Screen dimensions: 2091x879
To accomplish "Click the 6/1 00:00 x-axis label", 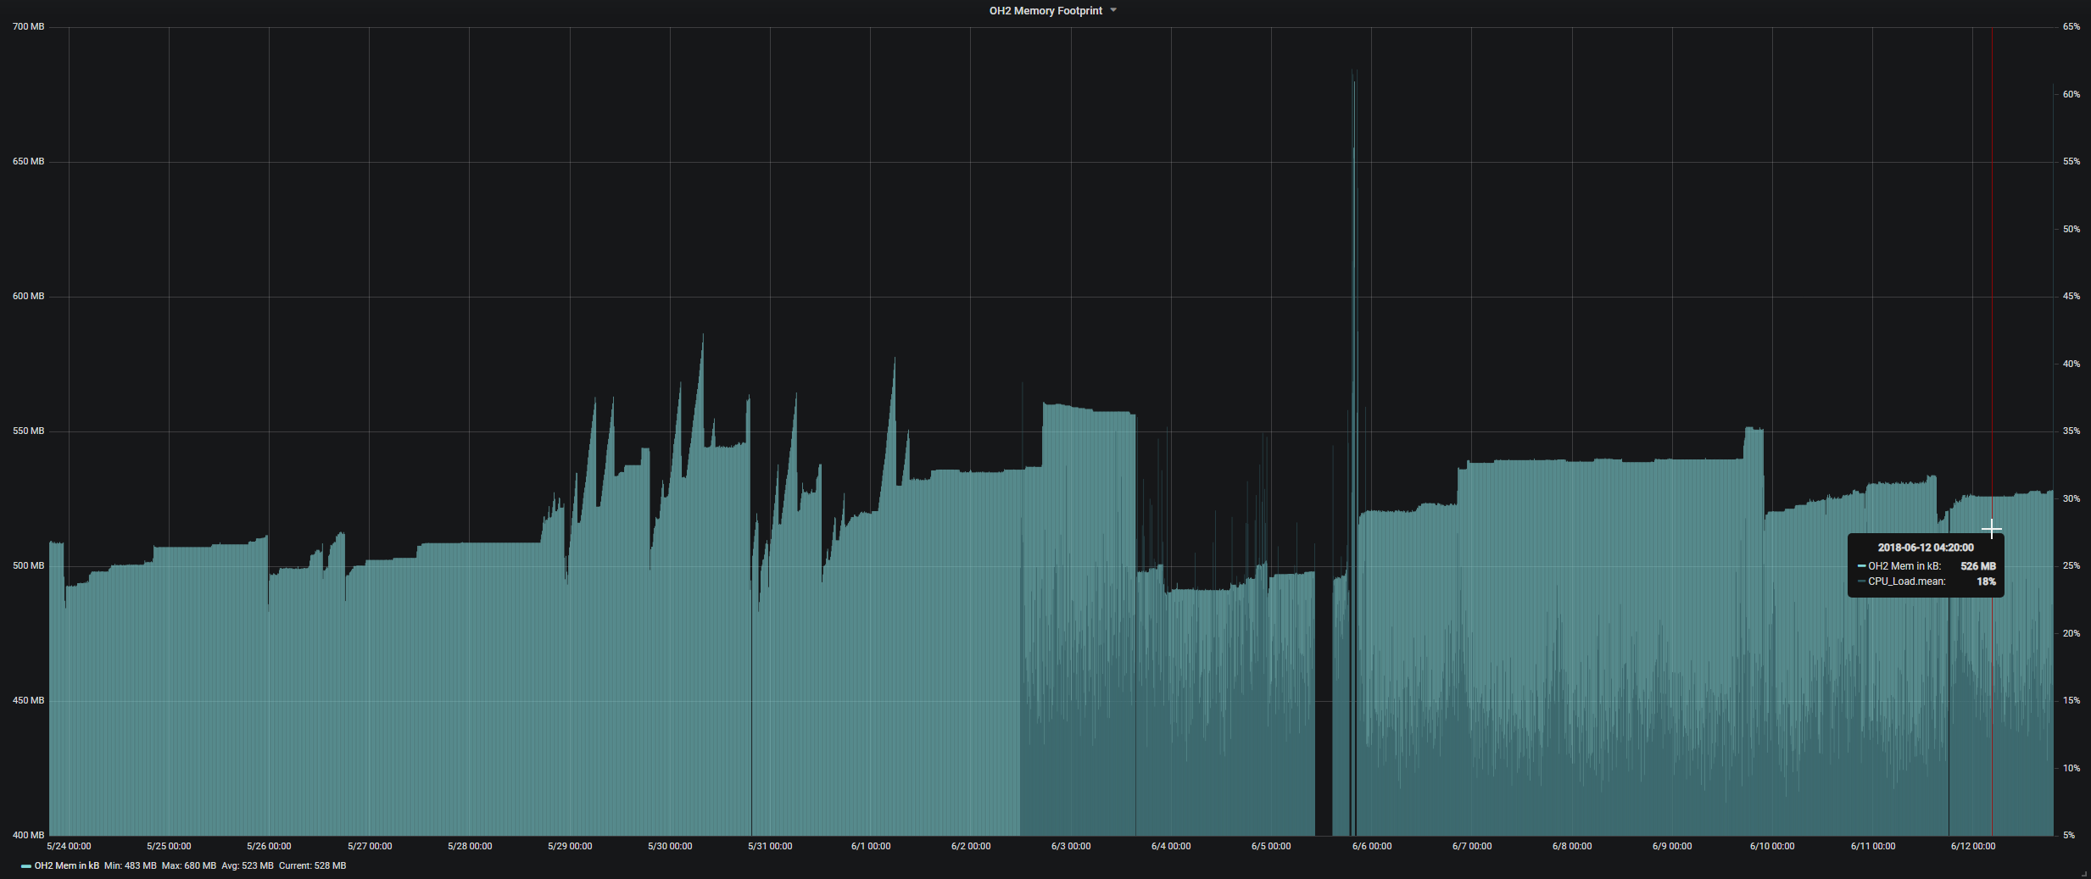I will pos(871,846).
